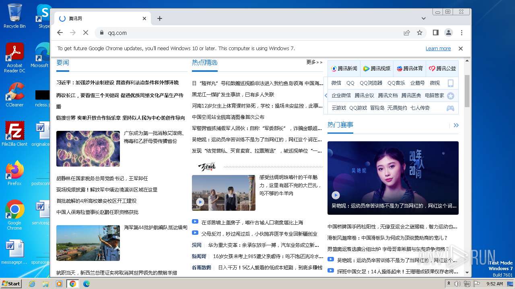Image resolution: width=515 pixels, height=289 pixels.
Task: Click video icon beside 父母反对
Action: tap(195, 233)
